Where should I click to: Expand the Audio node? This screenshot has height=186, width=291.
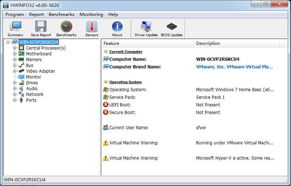click(x=15, y=89)
